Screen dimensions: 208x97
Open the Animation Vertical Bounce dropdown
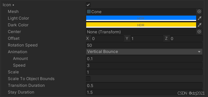pos(144,52)
